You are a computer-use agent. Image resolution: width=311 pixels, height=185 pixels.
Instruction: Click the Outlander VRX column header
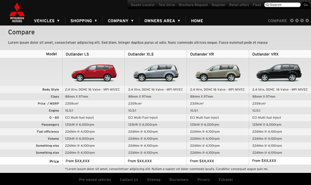pos(265,54)
